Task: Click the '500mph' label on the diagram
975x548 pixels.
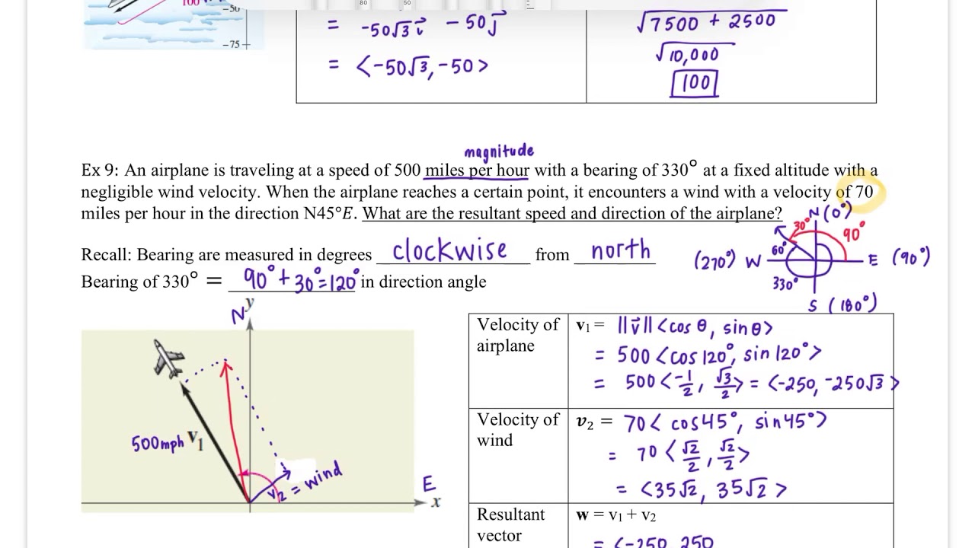Action: pos(158,442)
